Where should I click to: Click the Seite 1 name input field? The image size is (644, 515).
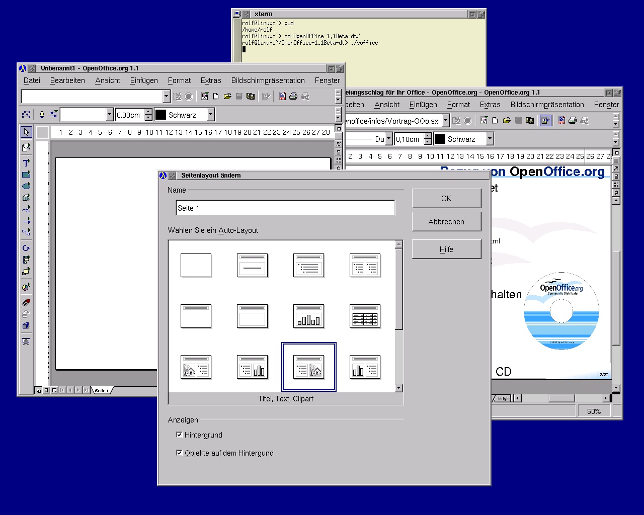[285, 208]
